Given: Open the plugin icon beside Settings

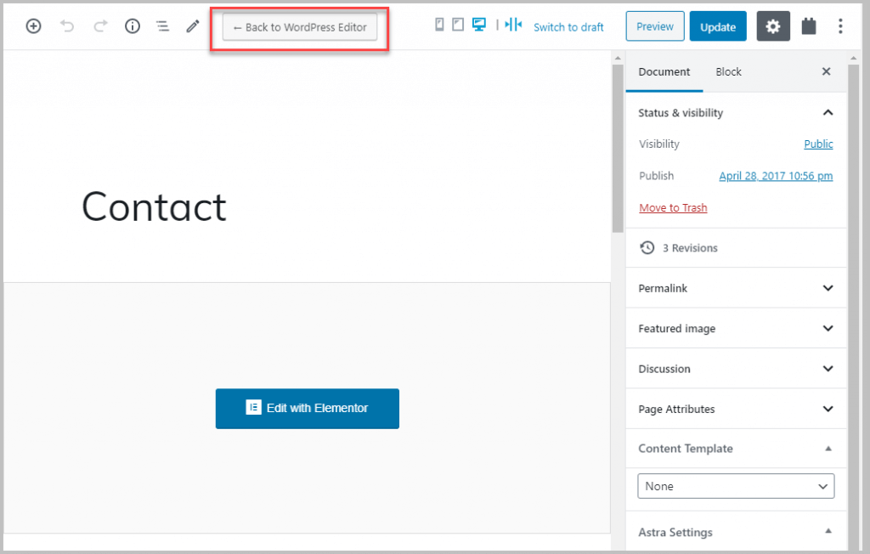Looking at the screenshot, I should click(809, 26).
